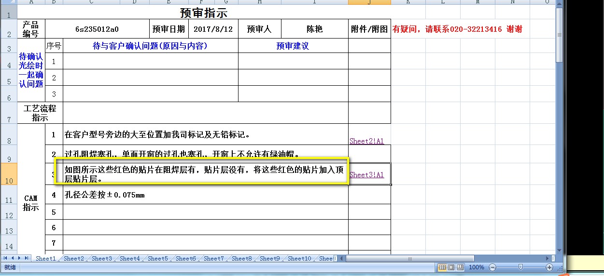Select the 待确认光绘时一起确认问题 cell
604x276 pixels.
(31, 70)
